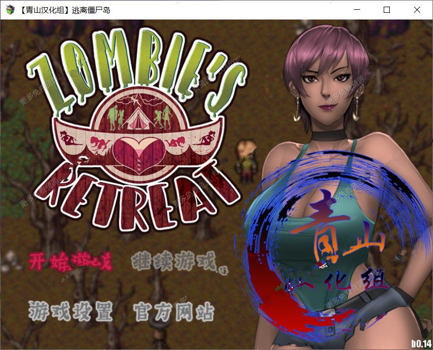The height and width of the screenshot is (350, 433).
Task: Maximize the game window
Action: coord(387,10)
